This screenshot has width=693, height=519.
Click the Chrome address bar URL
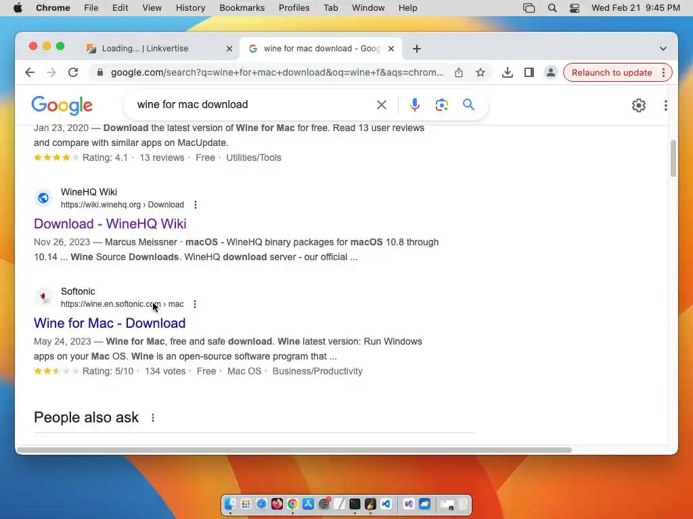[277, 72]
